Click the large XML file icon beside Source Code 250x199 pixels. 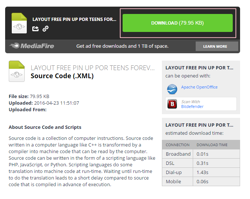[17, 71]
